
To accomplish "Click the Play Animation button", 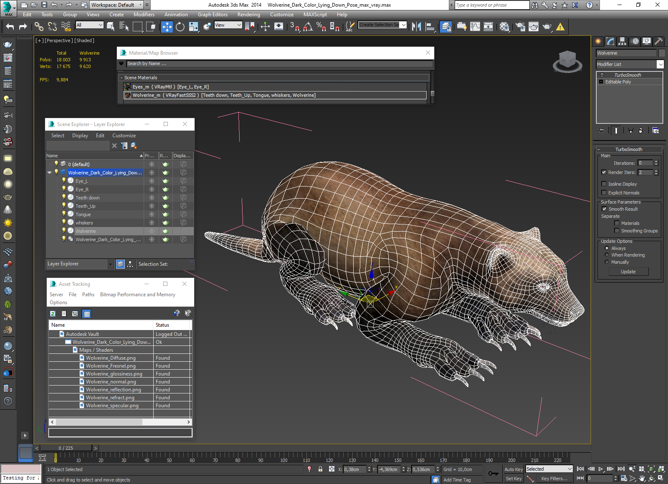I will [x=601, y=469].
